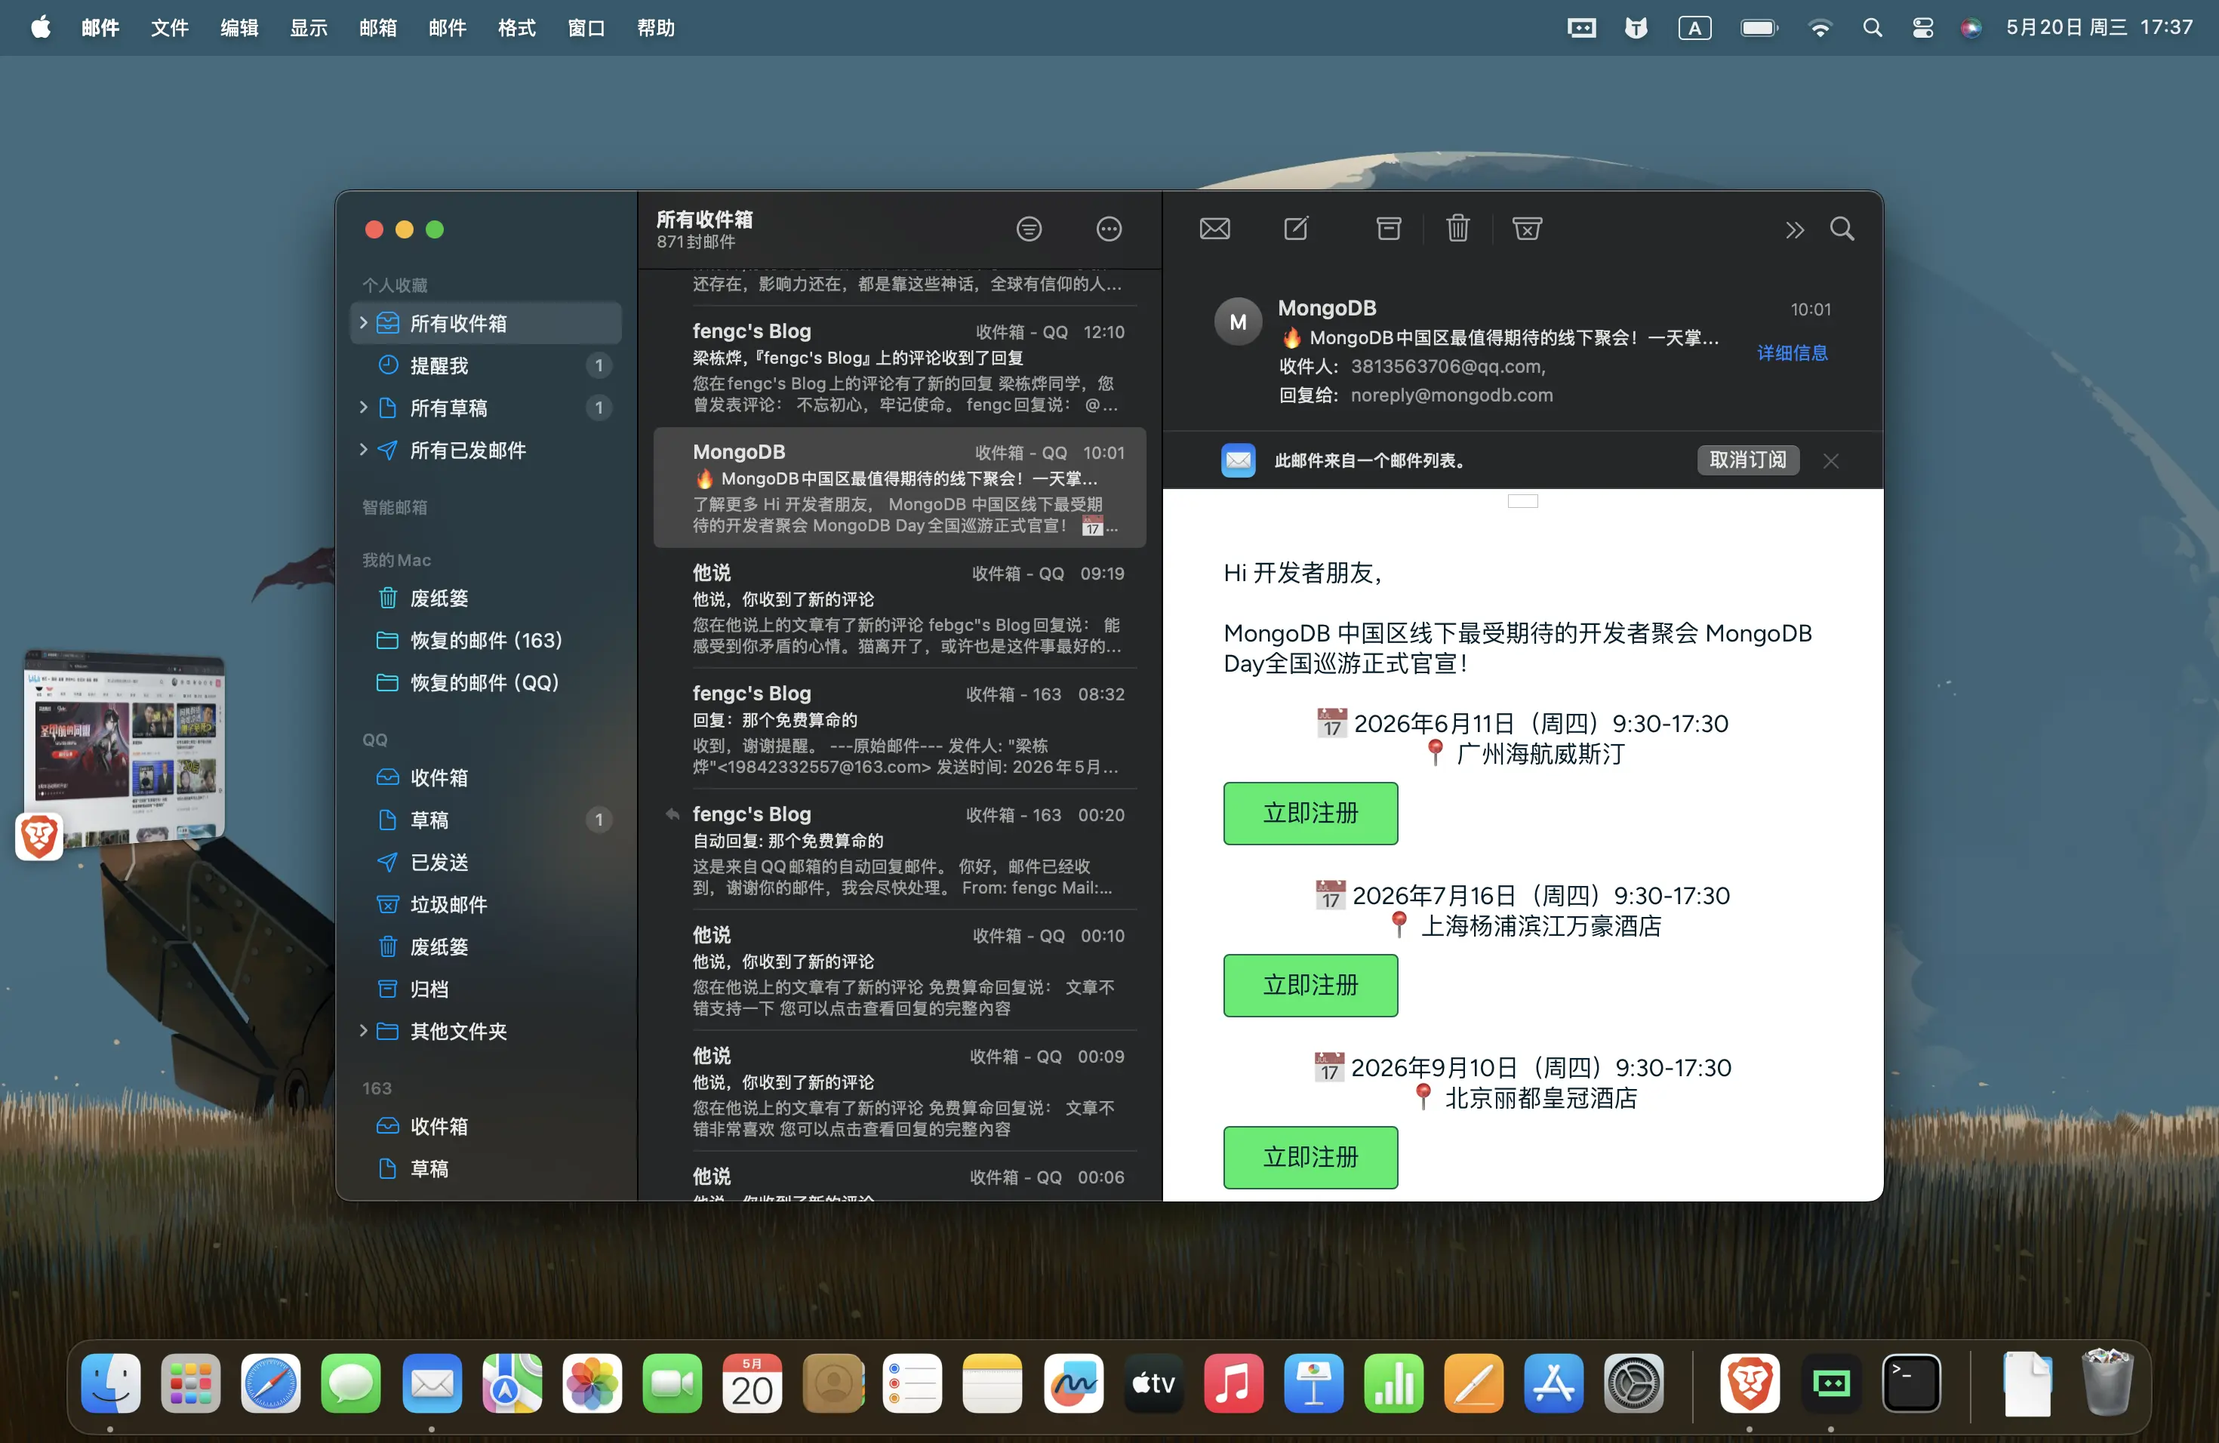Viewport: 2219px width, 1443px height.
Task: Expand the 其他文件夹 folder
Action: pyautogui.click(x=363, y=1030)
